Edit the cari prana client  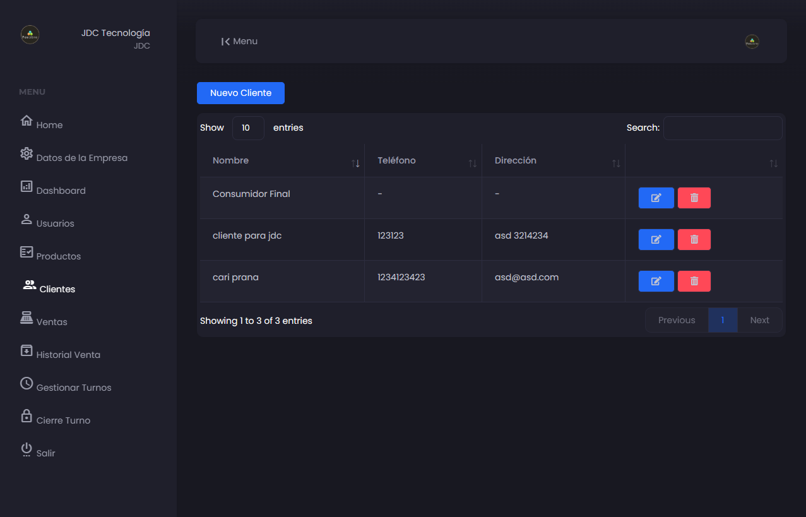[656, 281]
